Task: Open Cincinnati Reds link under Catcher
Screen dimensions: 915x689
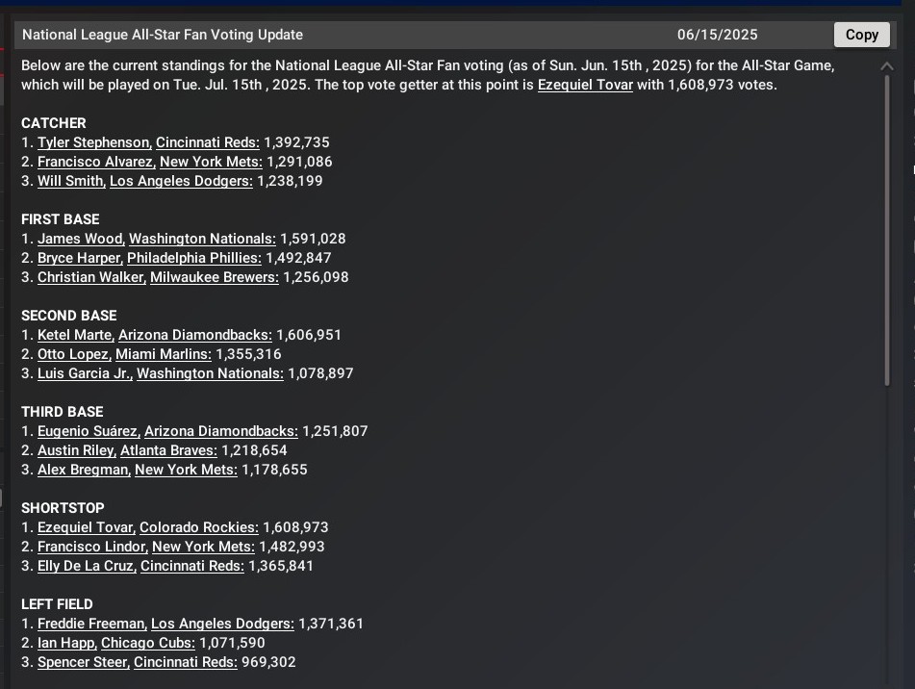Action: click(207, 142)
